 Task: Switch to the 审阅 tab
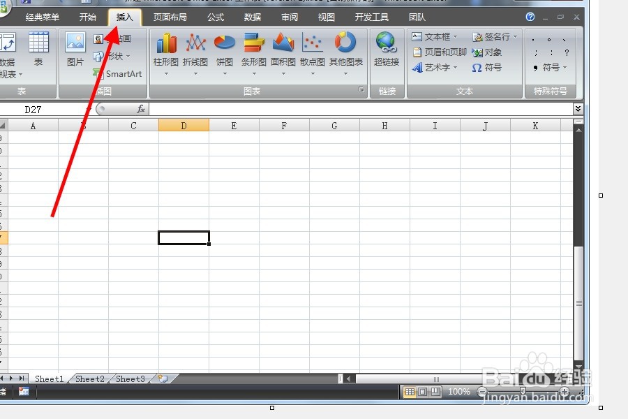tap(289, 17)
